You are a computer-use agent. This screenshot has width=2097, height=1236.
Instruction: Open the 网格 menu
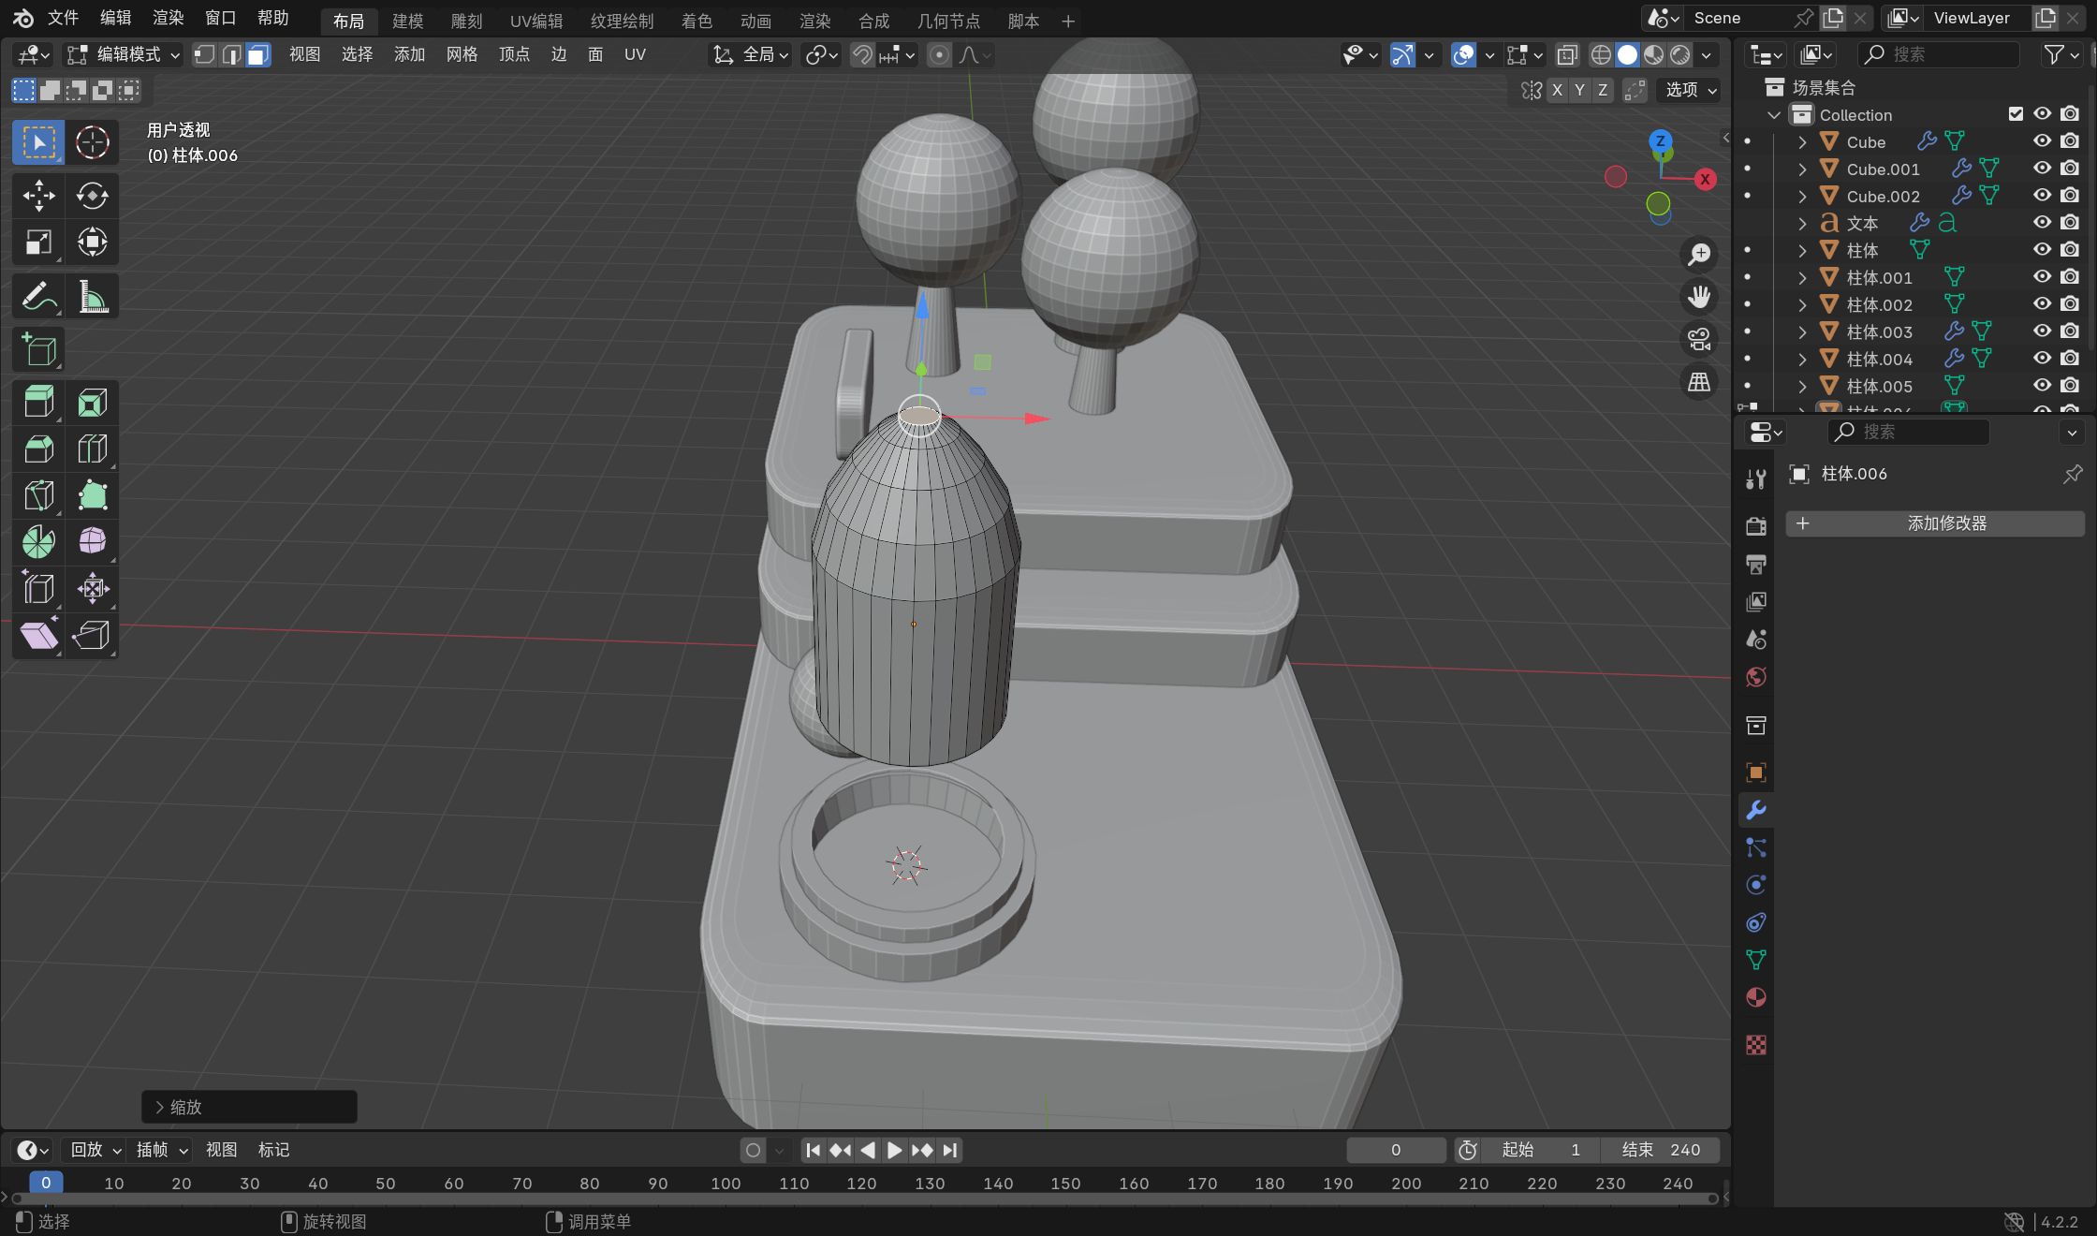(462, 54)
